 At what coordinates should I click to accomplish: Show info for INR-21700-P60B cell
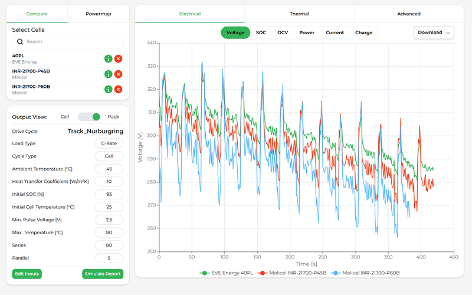coord(109,89)
